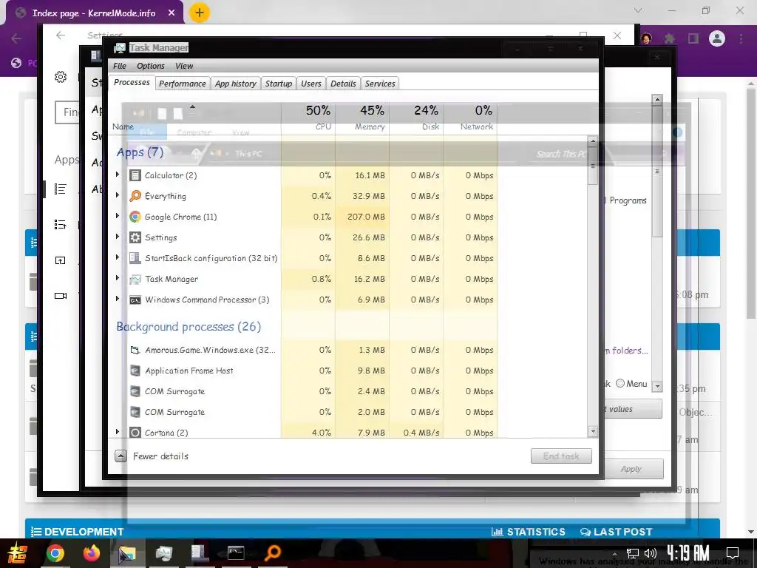Expand the Settings process group

pyautogui.click(x=118, y=237)
